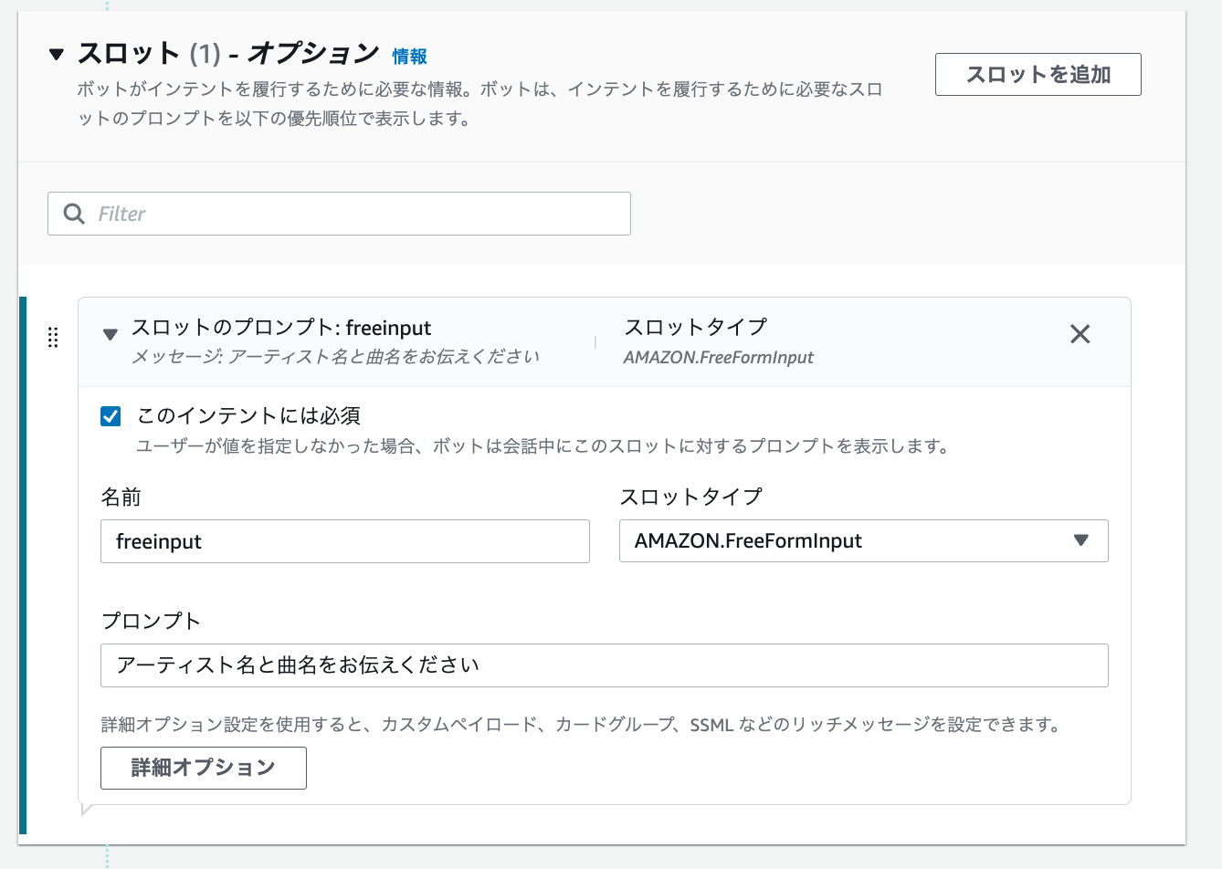Remove the freeinput slot using the X icon

click(1080, 334)
